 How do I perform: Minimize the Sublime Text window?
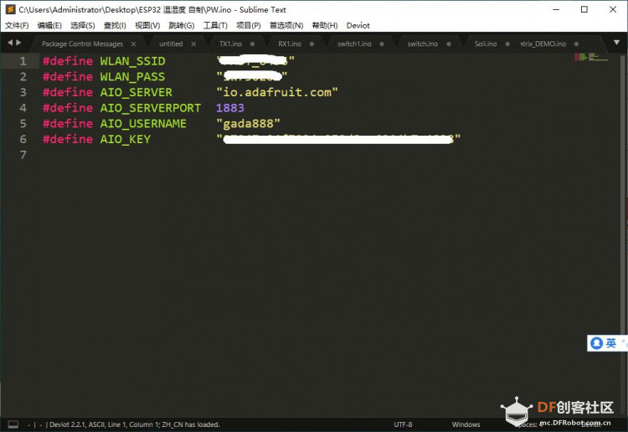(x=556, y=9)
